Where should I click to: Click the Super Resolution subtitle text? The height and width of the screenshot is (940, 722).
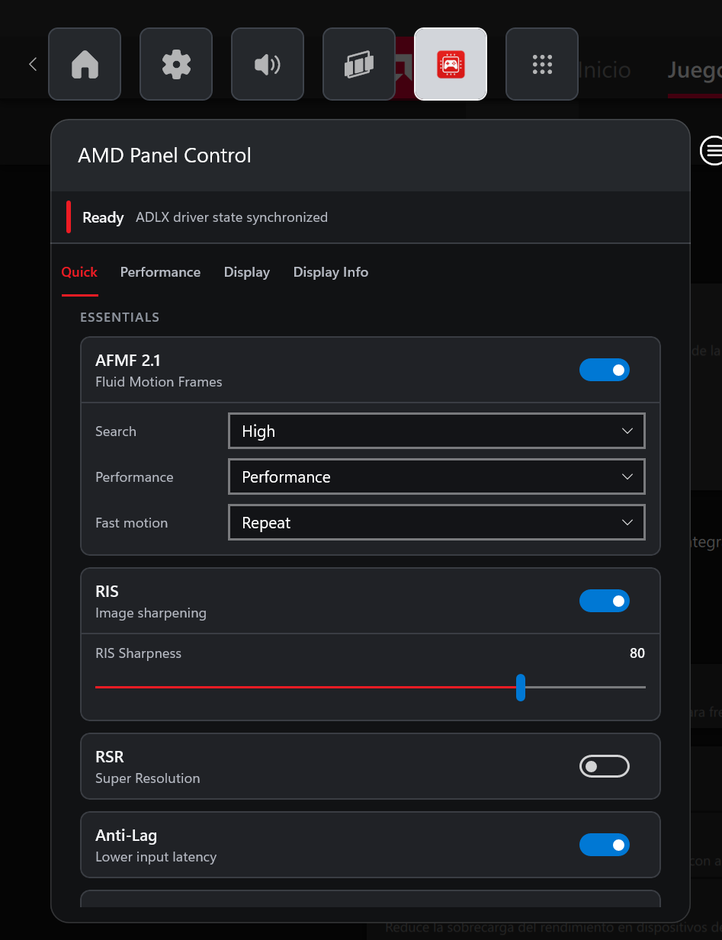pos(148,778)
